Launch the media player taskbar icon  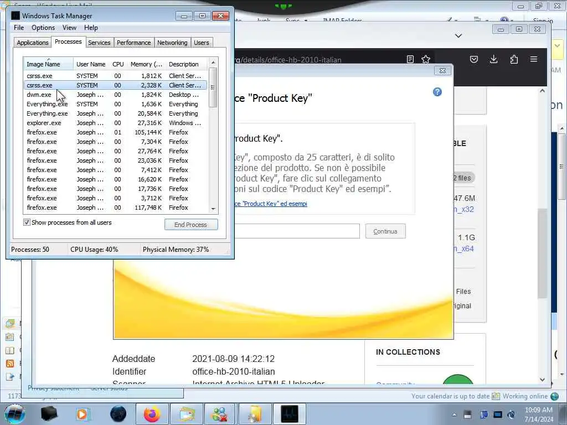click(x=83, y=414)
